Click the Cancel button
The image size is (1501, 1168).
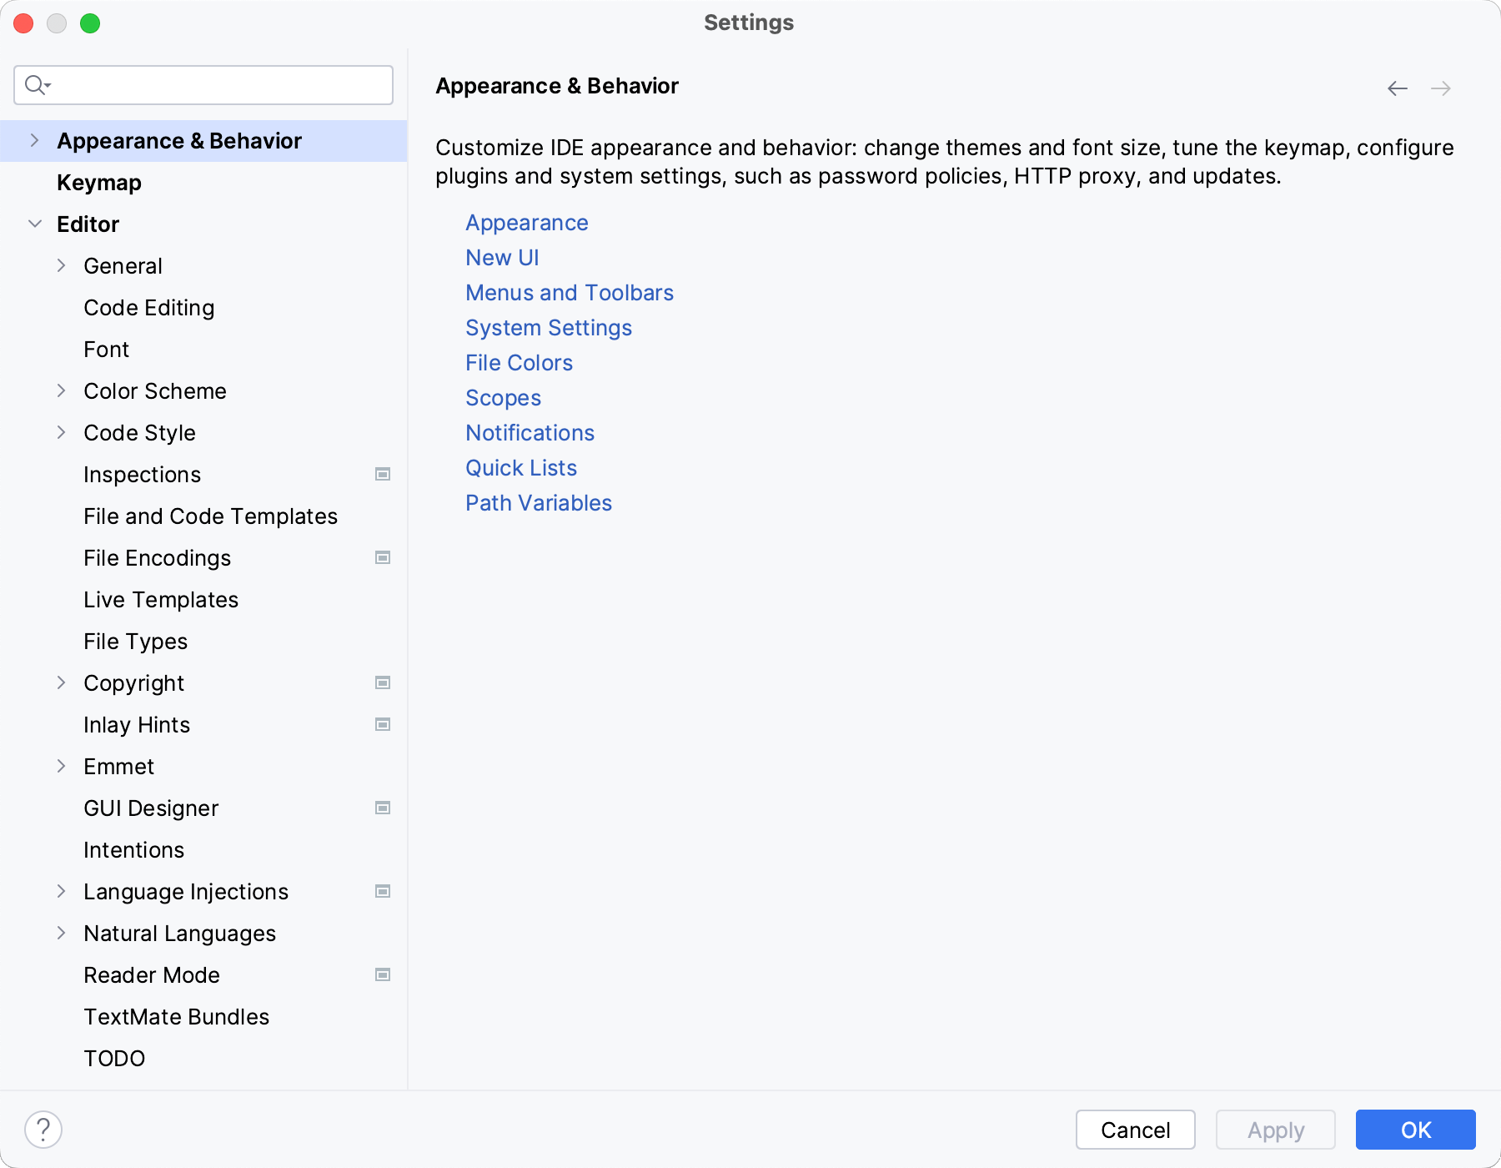(1136, 1130)
